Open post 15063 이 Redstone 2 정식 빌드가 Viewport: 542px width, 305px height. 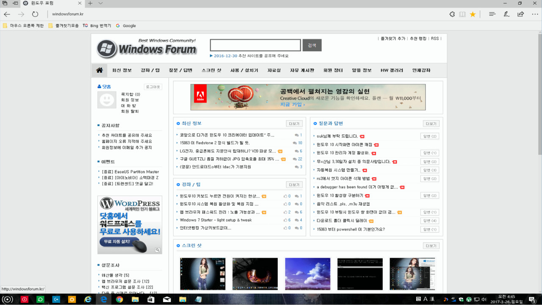coord(215,143)
